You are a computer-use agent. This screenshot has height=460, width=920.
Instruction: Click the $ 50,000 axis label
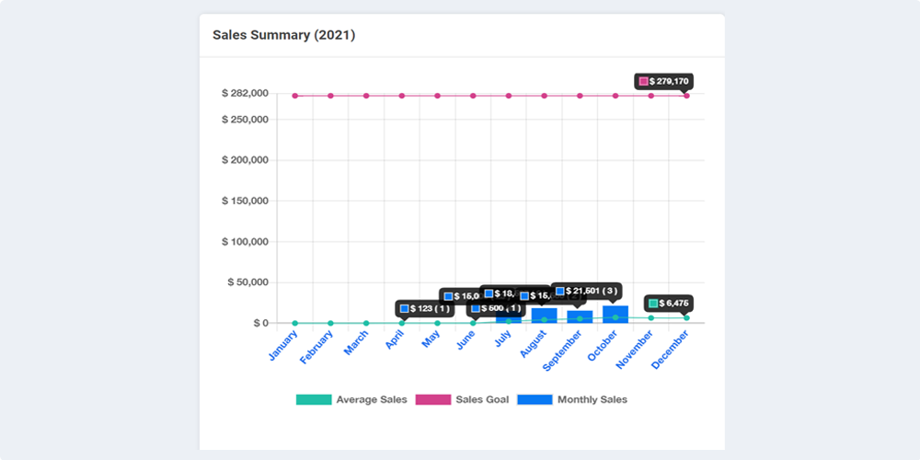[247, 282]
